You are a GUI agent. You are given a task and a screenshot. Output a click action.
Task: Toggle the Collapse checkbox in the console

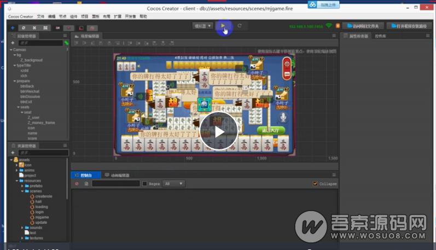pyautogui.click(x=315, y=184)
